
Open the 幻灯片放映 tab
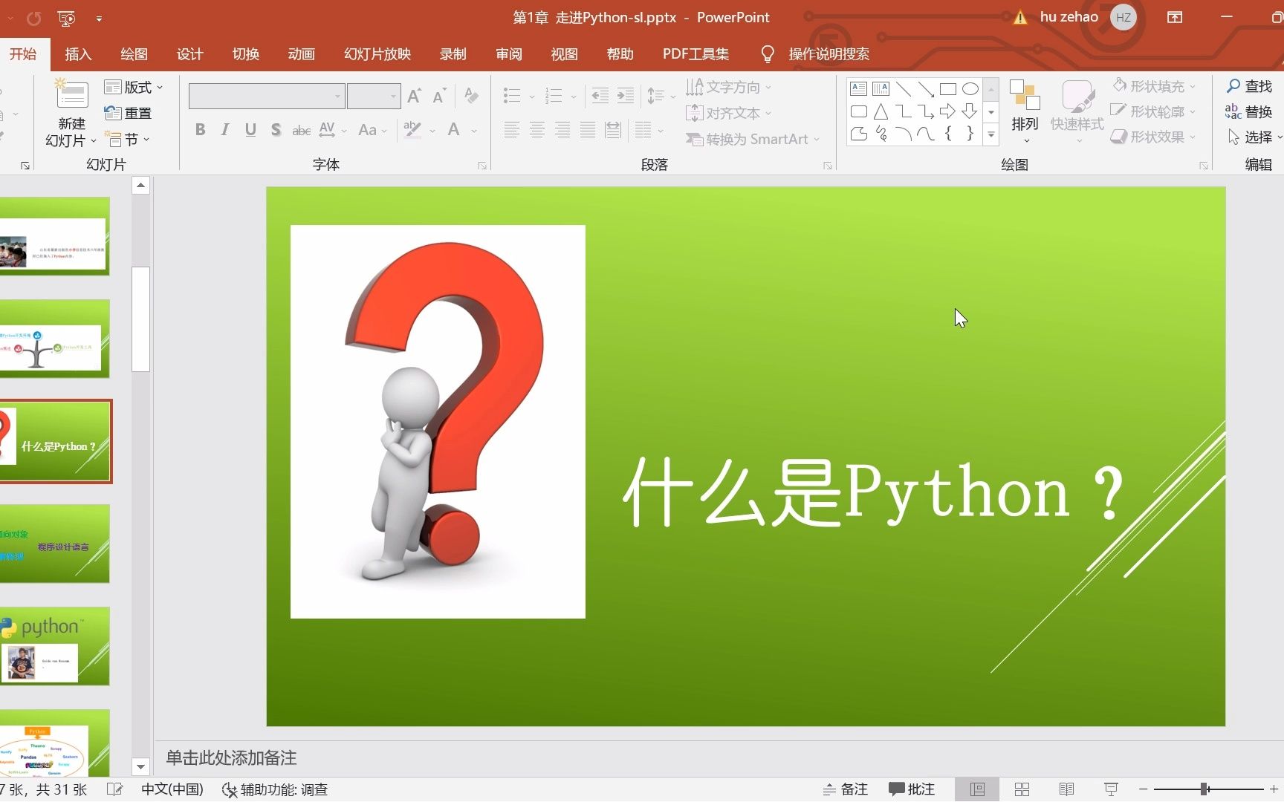tap(376, 53)
